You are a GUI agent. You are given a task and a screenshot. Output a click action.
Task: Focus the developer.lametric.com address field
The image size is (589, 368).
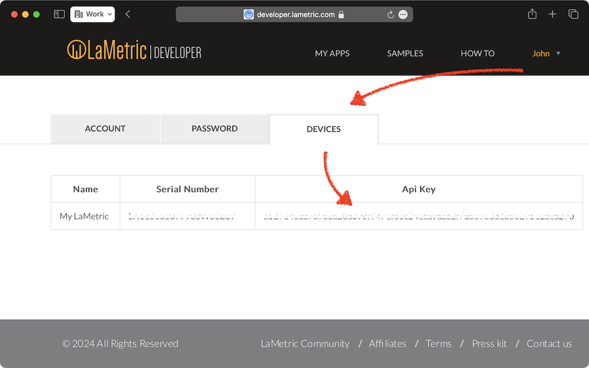tap(294, 14)
